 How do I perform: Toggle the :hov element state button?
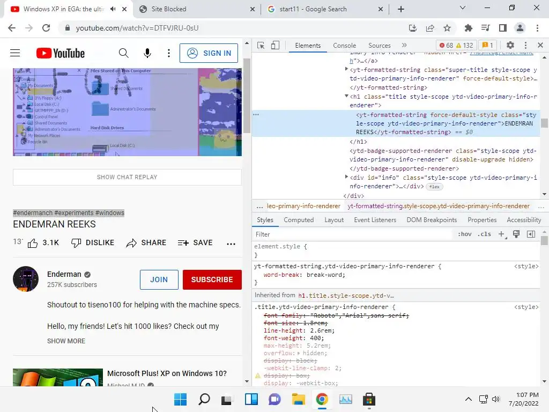pyautogui.click(x=465, y=234)
